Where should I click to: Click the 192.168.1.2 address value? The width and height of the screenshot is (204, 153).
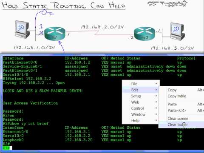point(77,62)
